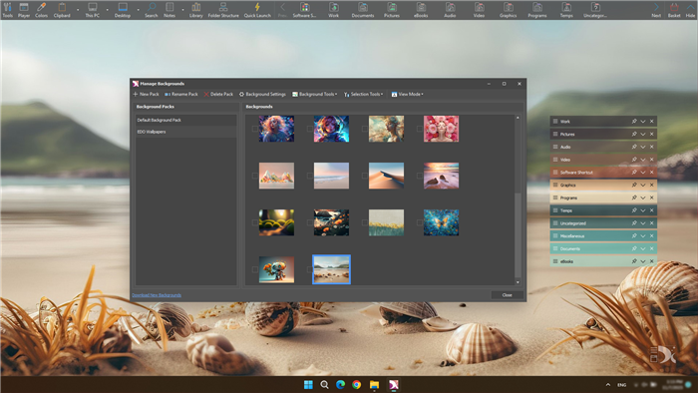Expand the Documents box chevron
698x393 pixels.
click(x=643, y=248)
